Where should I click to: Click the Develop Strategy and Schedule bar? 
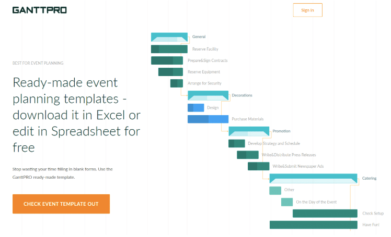point(237,143)
